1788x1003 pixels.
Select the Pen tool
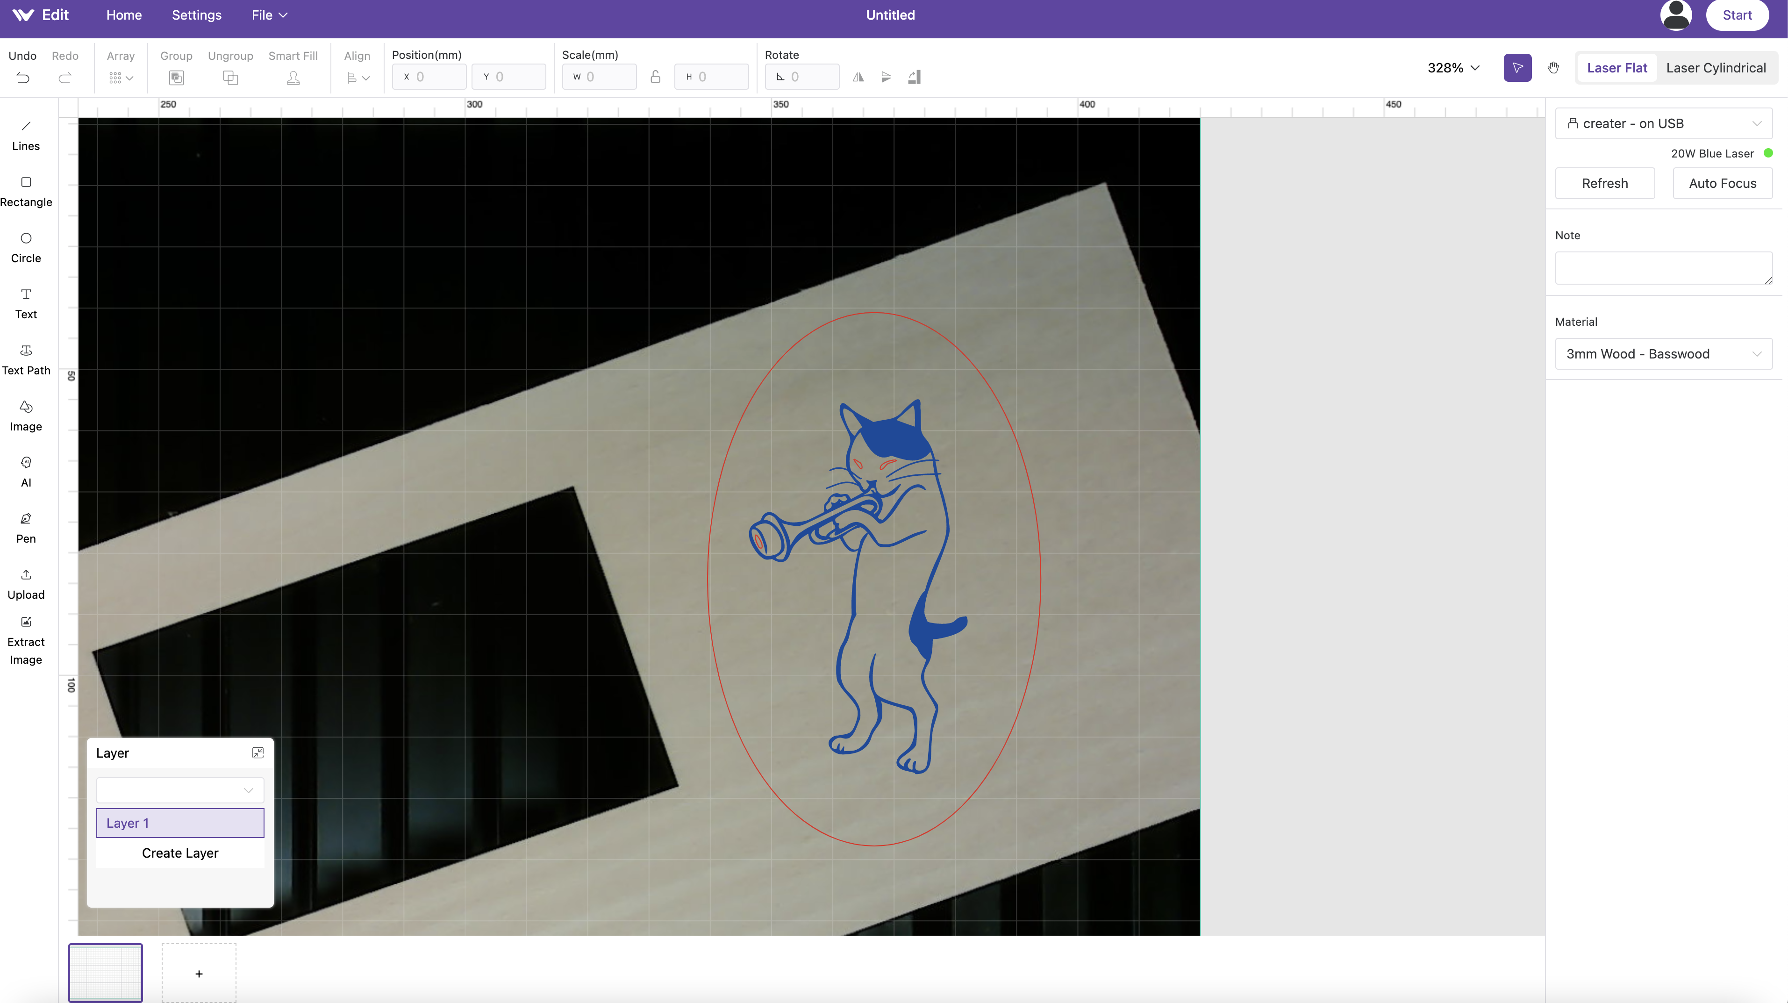[x=26, y=528]
